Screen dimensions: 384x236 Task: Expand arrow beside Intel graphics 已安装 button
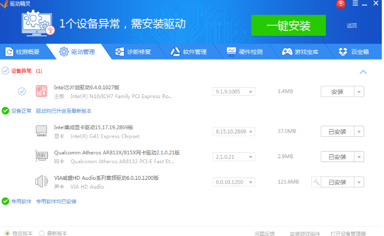click(359, 132)
